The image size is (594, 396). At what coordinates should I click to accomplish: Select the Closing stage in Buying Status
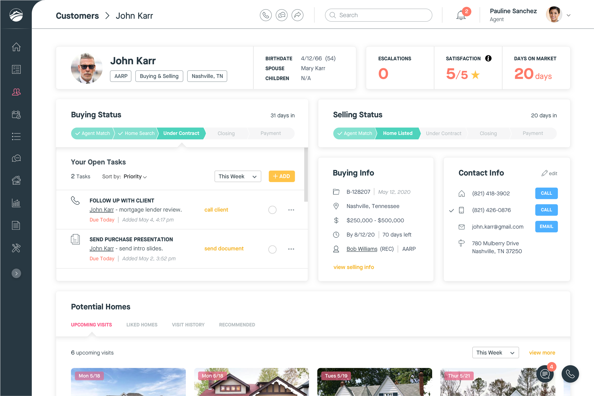click(x=226, y=133)
